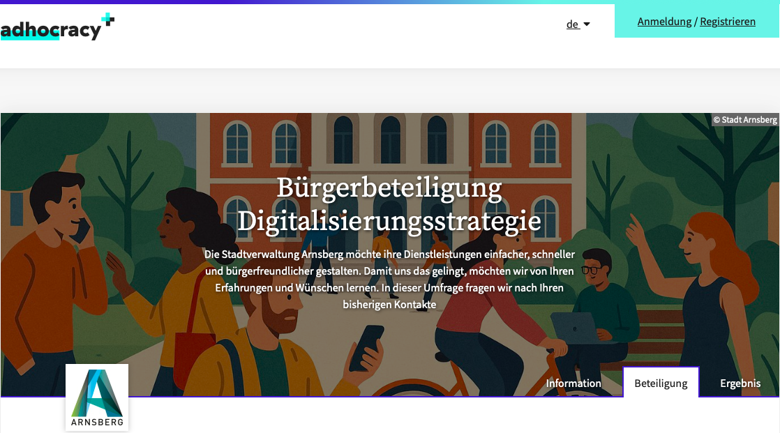Click the plus symbol in the adhocracy logo
The width and height of the screenshot is (780, 433).
click(108, 20)
